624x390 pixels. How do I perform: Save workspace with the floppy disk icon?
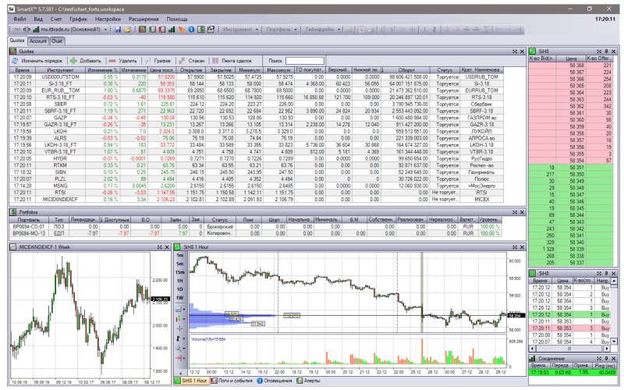(118, 30)
